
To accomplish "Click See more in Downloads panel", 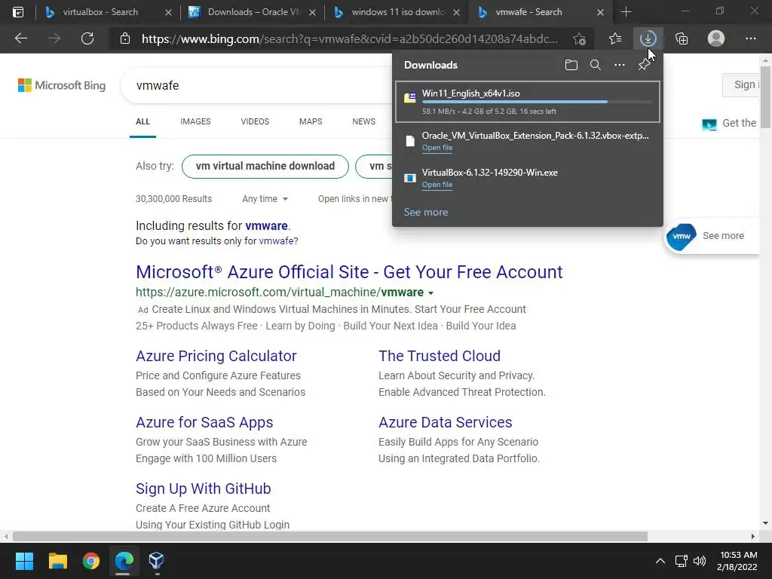I will click(426, 212).
